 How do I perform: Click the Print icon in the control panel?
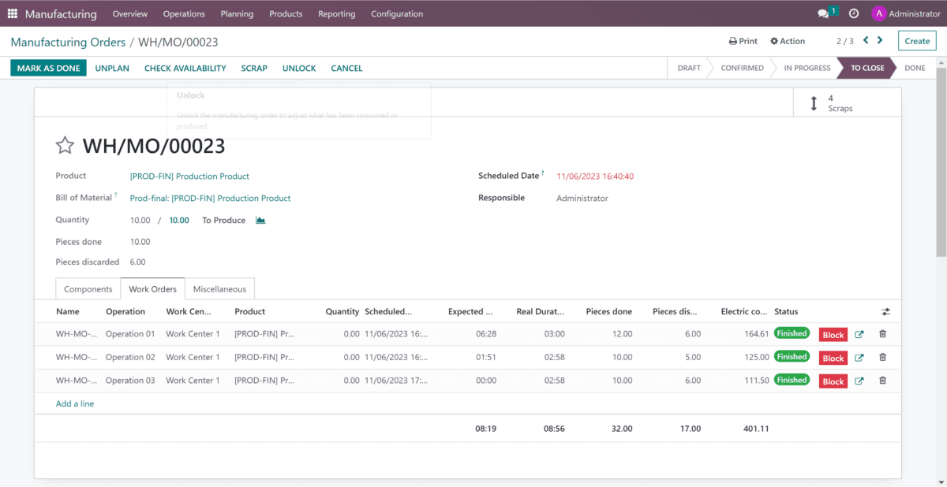tap(742, 40)
